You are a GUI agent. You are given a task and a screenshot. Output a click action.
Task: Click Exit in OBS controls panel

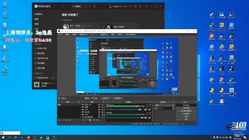click(186, 119)
